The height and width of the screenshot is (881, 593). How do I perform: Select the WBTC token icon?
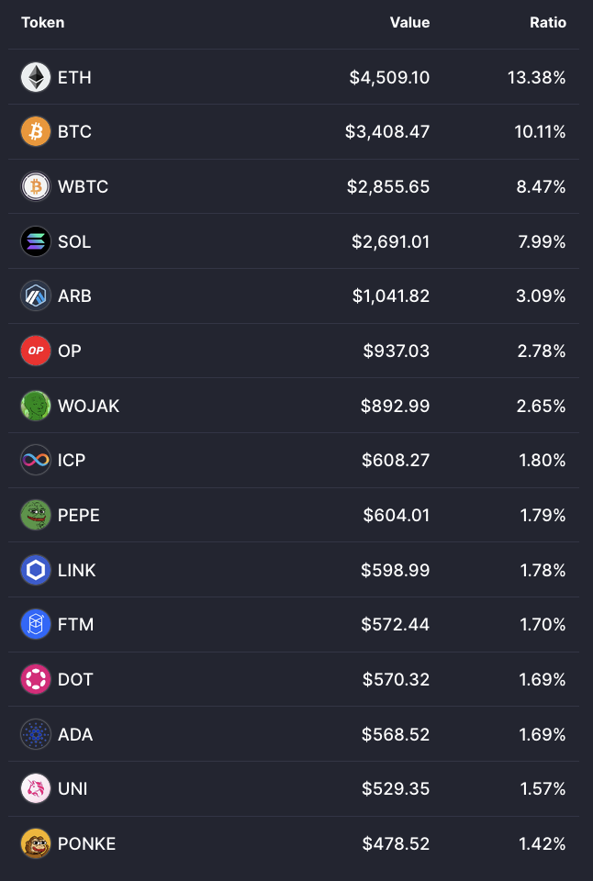tap(36, 186)
